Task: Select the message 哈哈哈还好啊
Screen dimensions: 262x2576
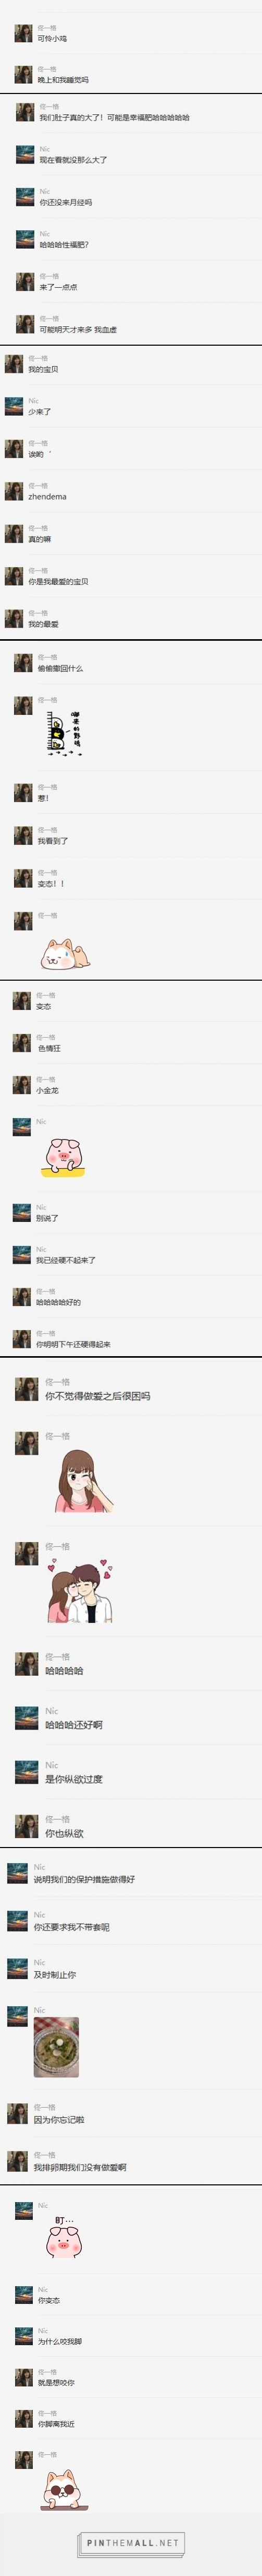Action: (x=74, y=1725)
